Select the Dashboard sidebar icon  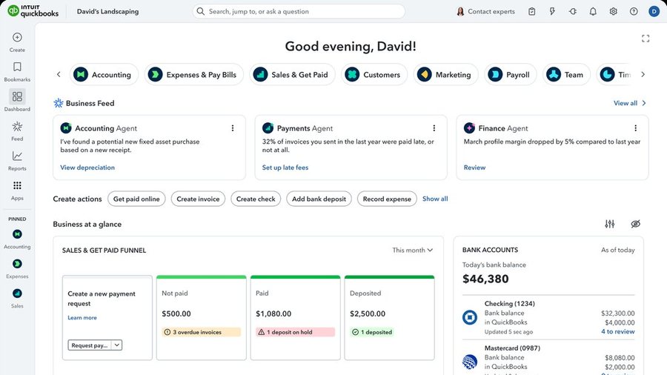click(17, 96)
